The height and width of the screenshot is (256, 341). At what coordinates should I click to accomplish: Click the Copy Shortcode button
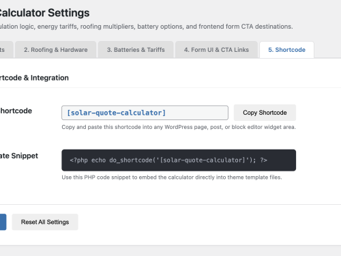265,113
